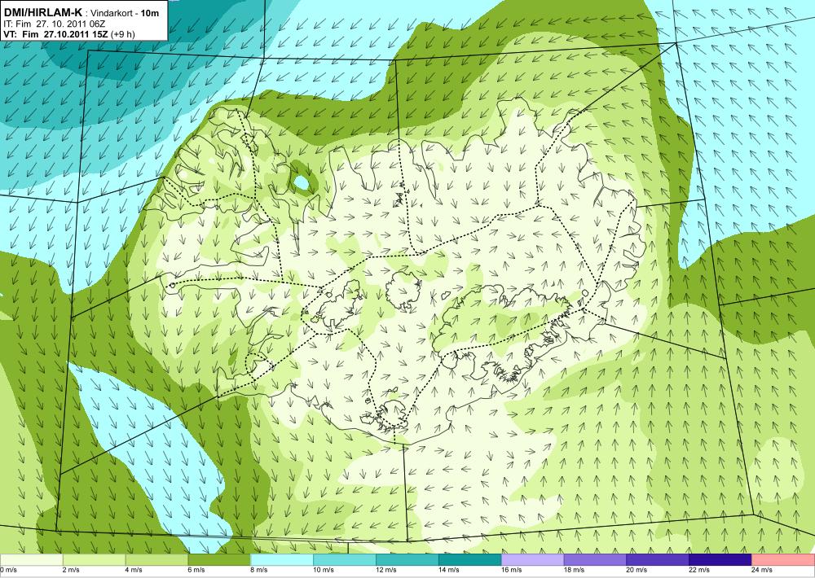
Task: Select the "4 m/s" legend label
Action: point(134,570)
